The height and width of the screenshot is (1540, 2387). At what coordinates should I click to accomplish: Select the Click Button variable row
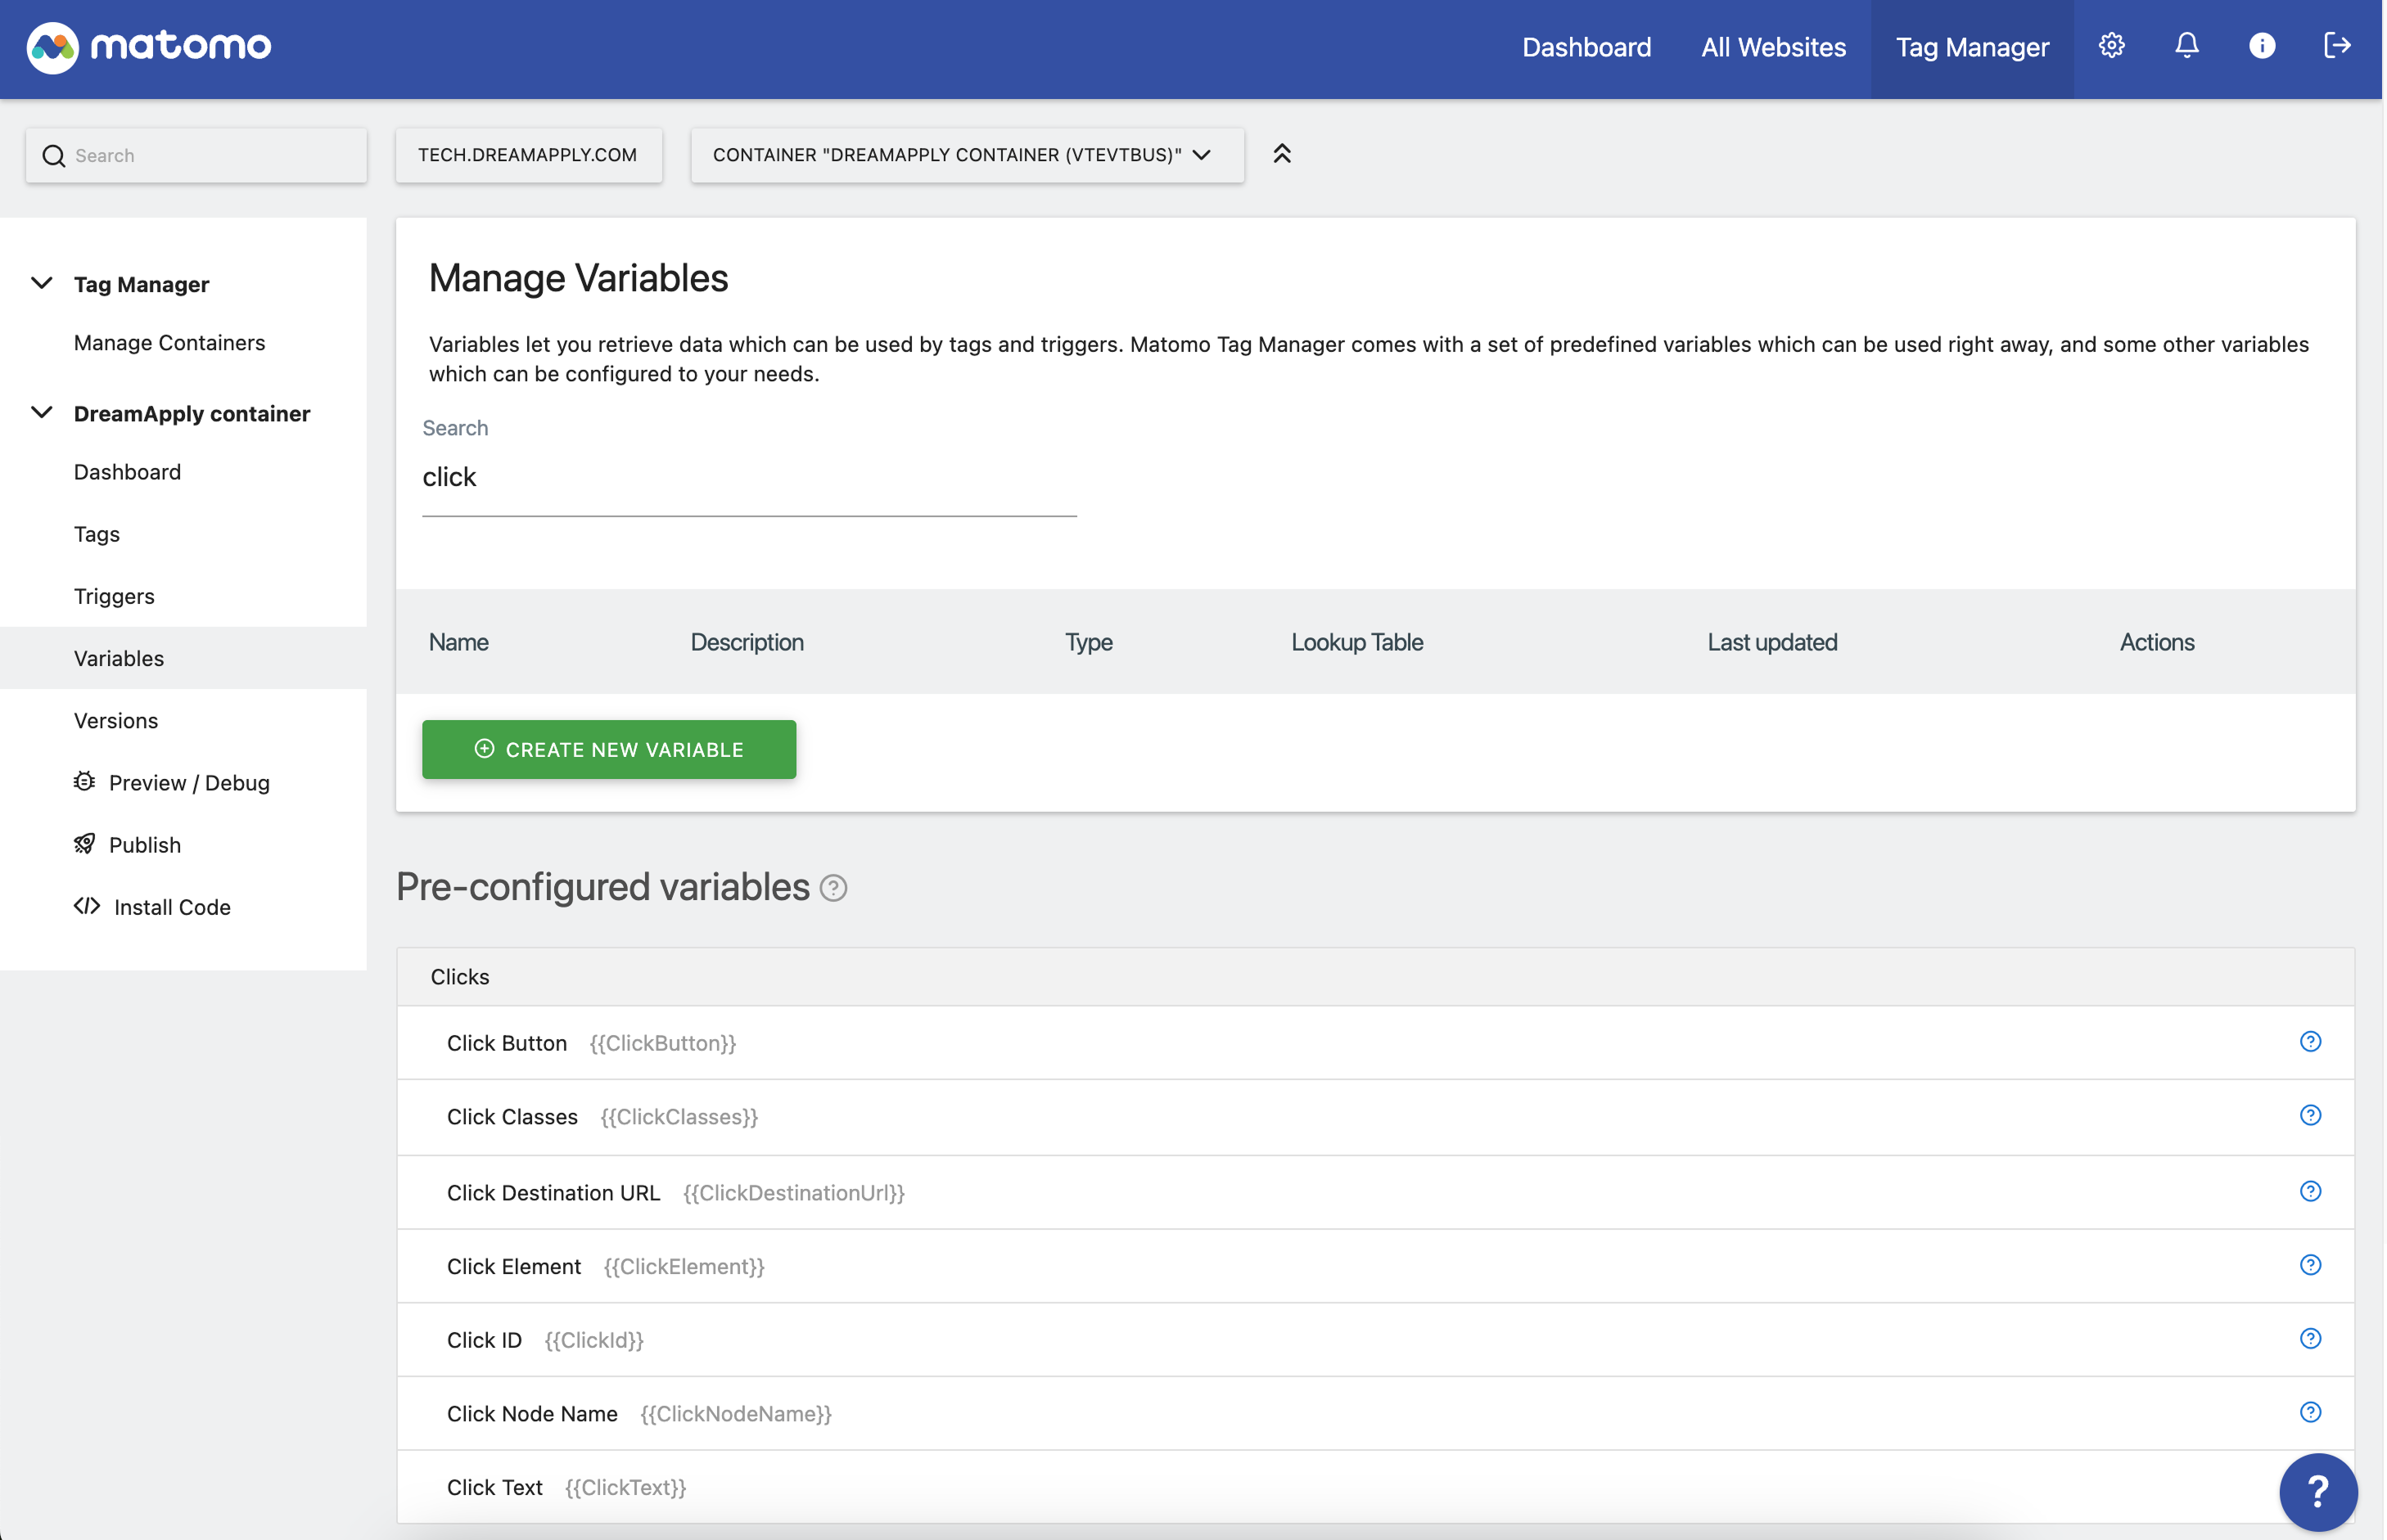[1375, 1043]
